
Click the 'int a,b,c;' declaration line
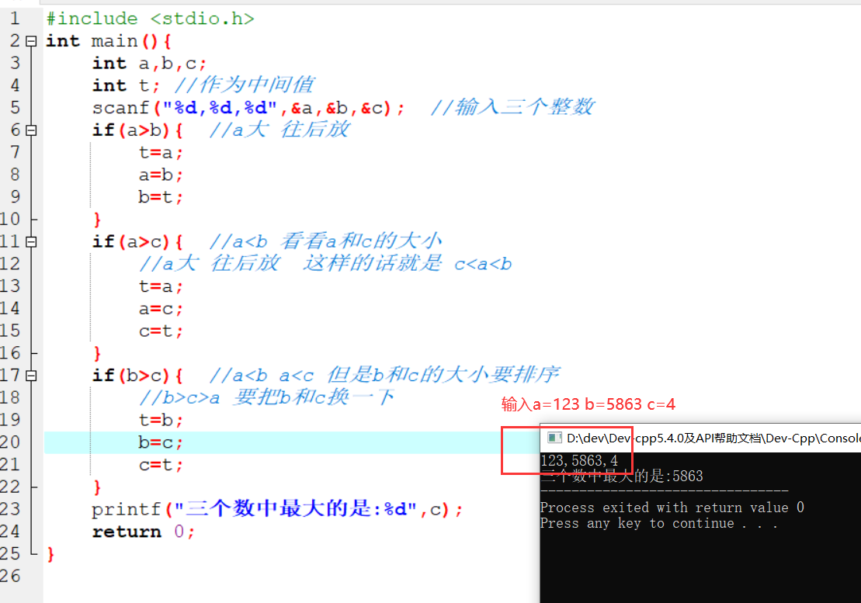(x=149, y=64)
